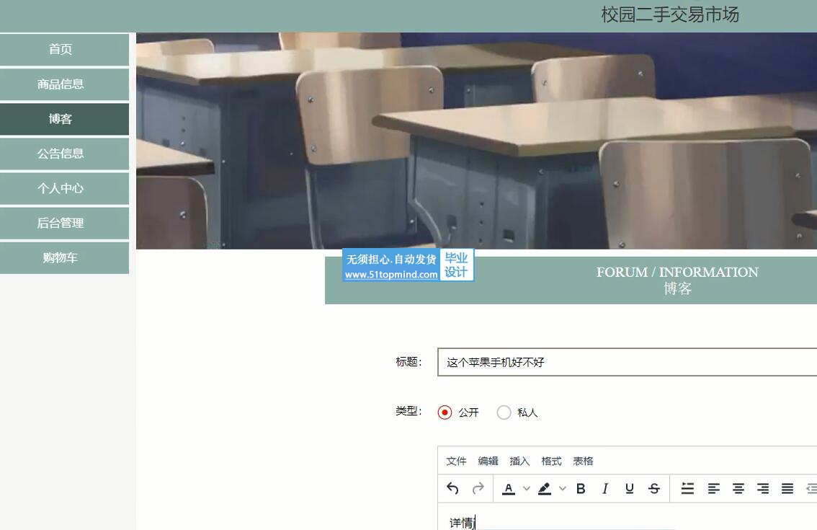Center-align the text
The width and height of the screenshot is (817, 530).
pos(738,488)
